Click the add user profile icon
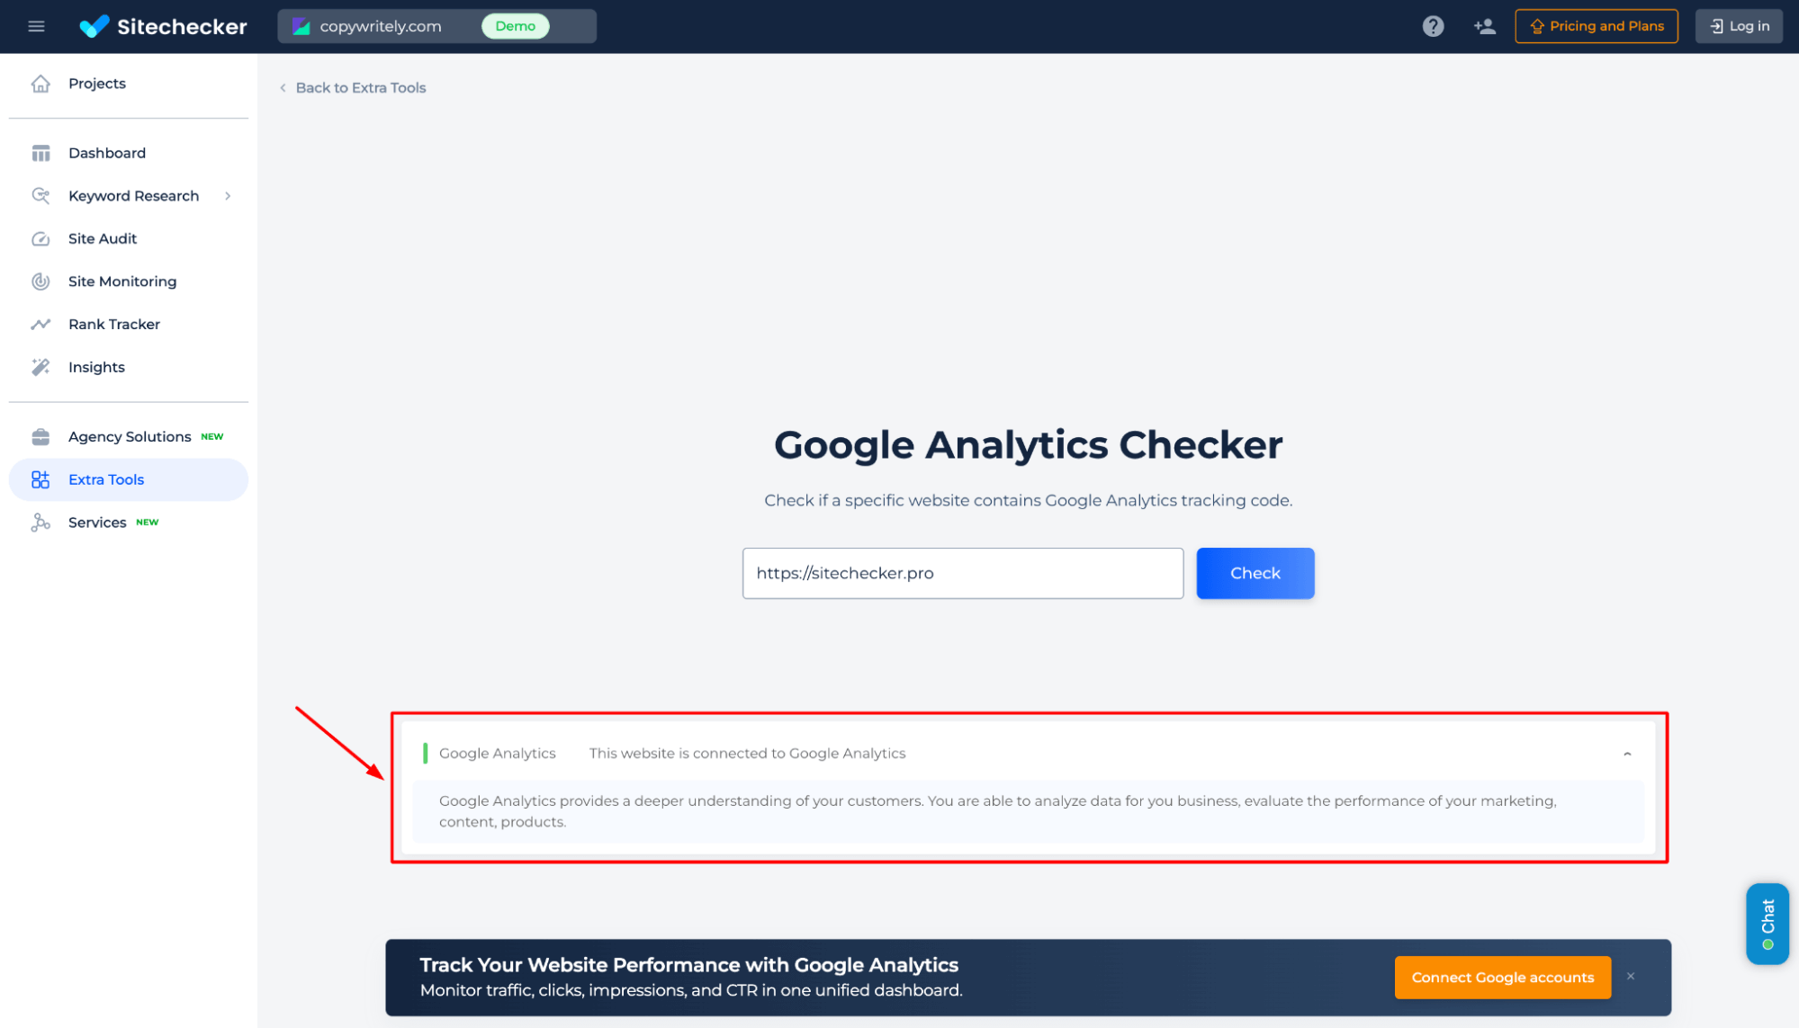Image resolution: width=1799 pixels, height=1028 pixels. point(1484,24)
